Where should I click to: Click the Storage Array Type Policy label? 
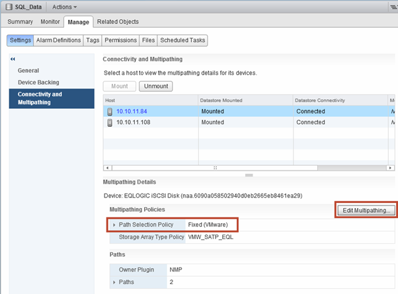tap(151, 237)
